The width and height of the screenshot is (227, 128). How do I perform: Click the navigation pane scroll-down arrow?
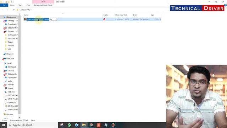tap(20, 117)
